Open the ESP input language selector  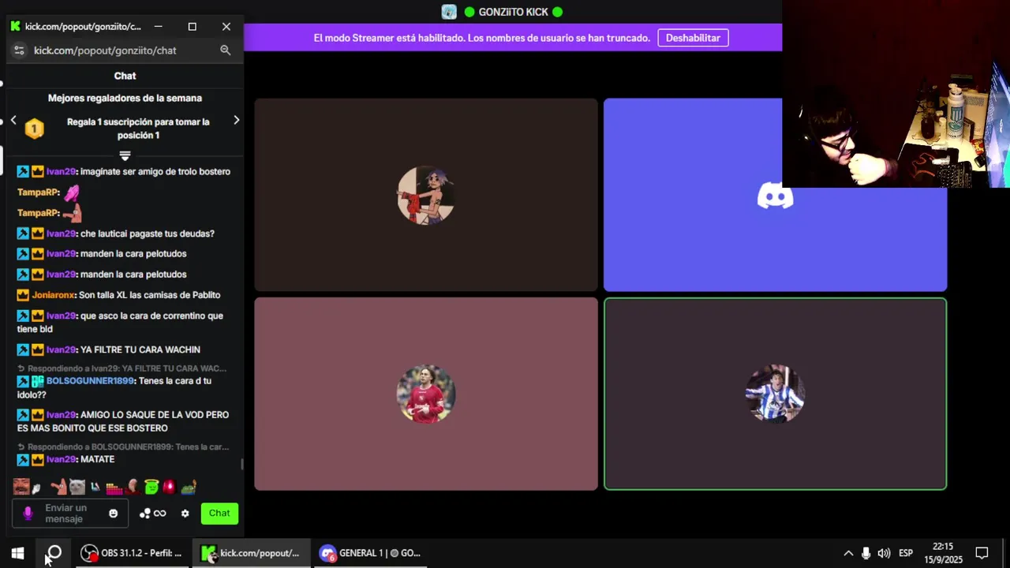906,553
